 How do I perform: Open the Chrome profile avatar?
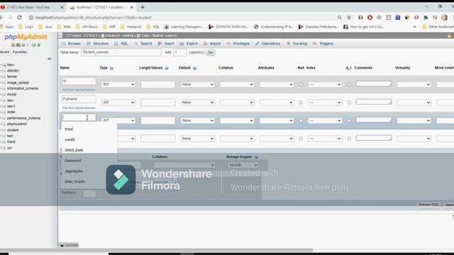[x=445, y=18]
